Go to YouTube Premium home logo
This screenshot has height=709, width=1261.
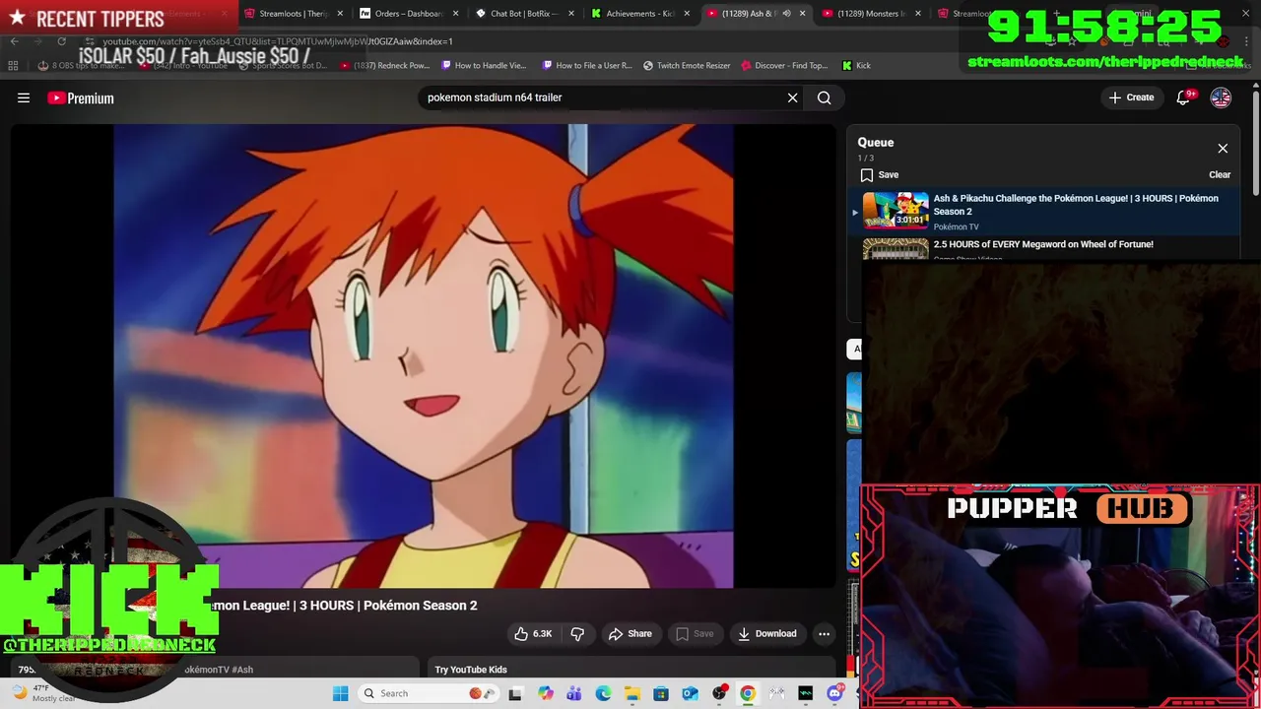pos(81,97)
